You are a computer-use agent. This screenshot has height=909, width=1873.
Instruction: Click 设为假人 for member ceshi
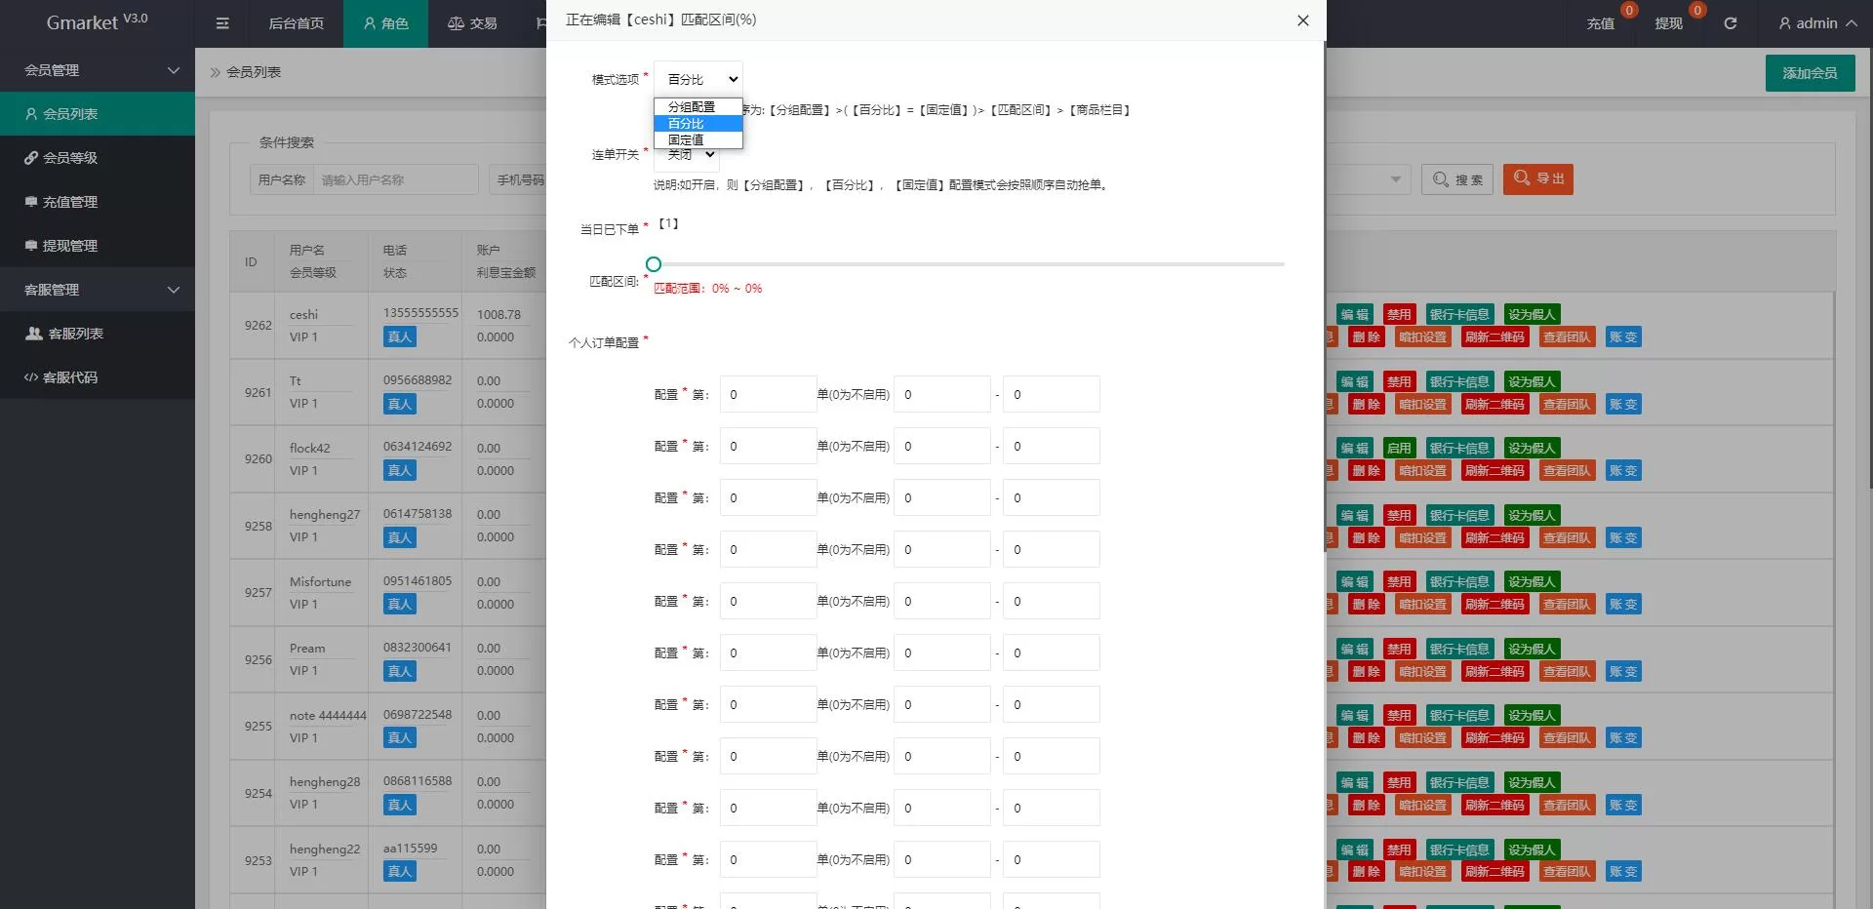click(x=1532, y=314)
